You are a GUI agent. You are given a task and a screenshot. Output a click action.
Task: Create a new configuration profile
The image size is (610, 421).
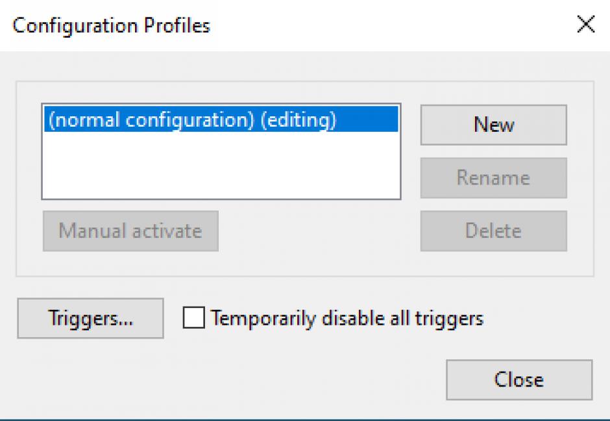click(x=493, y=125)
